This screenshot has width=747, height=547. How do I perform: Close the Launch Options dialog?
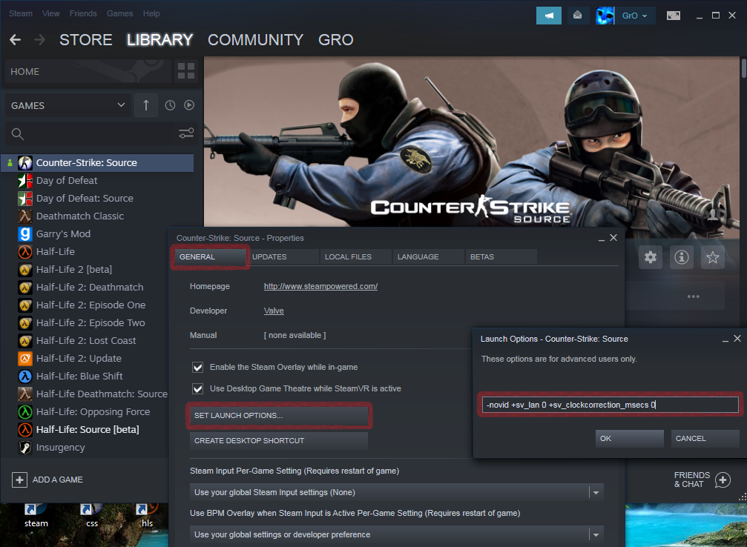click(737, 339)
